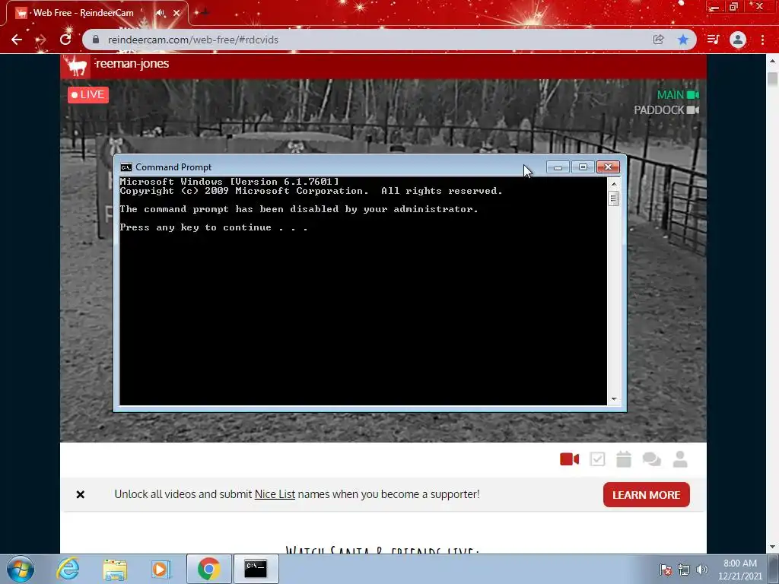The height and width of the screenshot is (584, 779).
Task: Go back with the browser back arrow
Action: 17,40
